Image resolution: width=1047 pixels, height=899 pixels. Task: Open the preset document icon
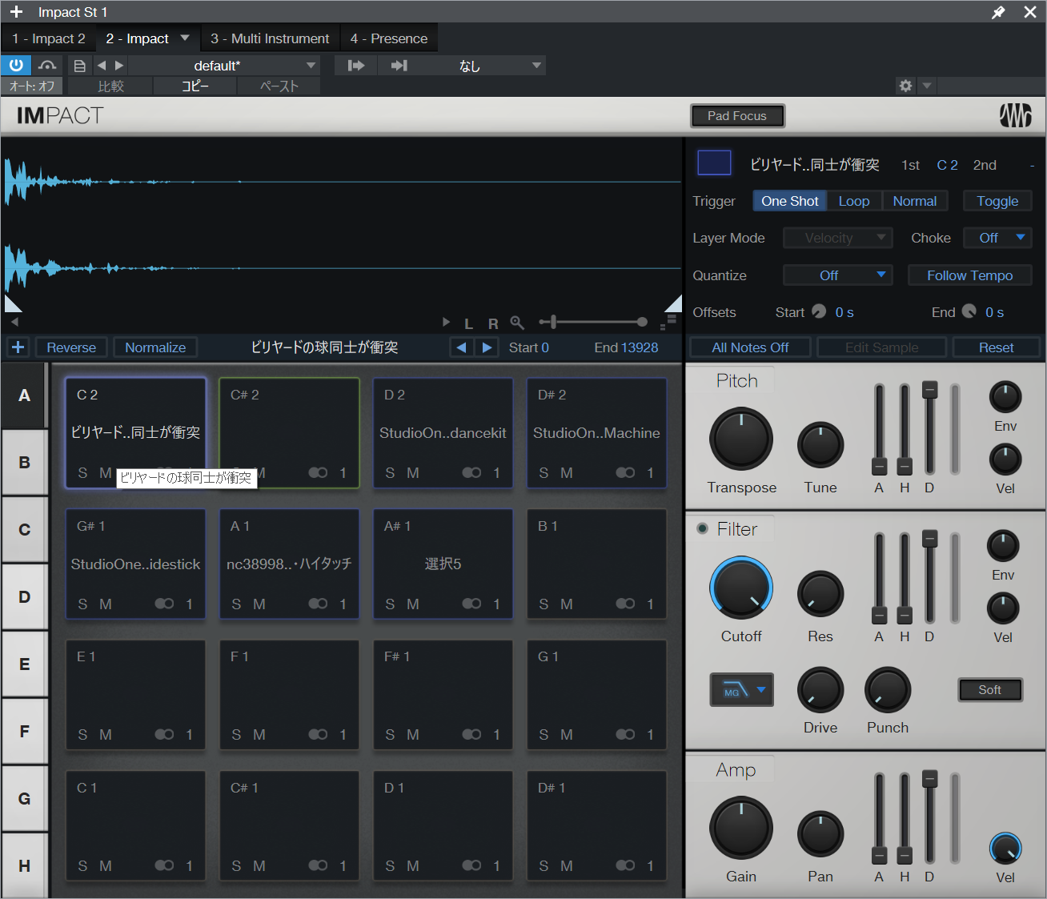(x=79, y=66)
